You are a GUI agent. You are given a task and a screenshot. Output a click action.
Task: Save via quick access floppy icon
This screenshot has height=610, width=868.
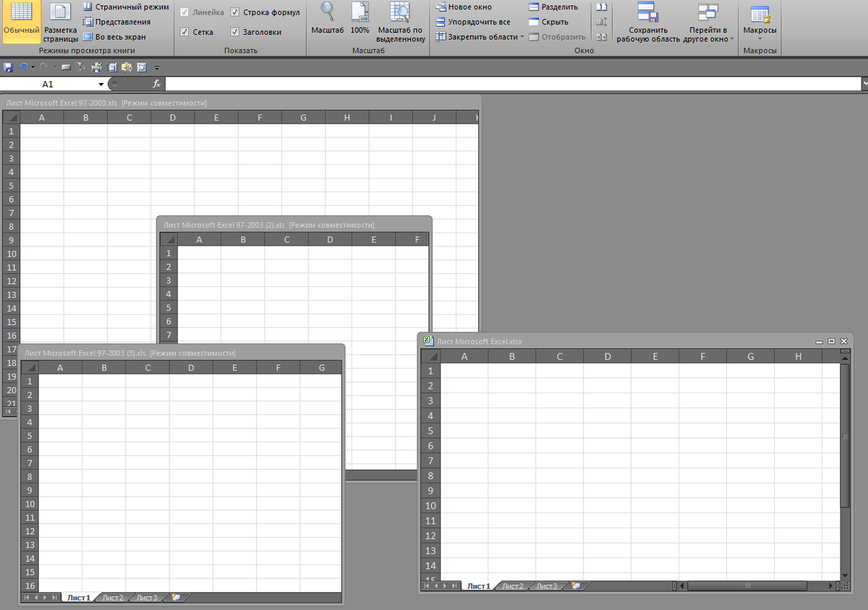[x=8, y=67]
